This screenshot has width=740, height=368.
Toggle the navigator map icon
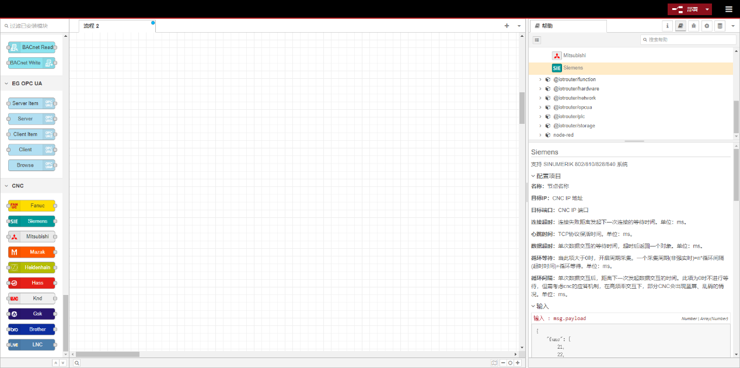click(x=494, y=363)
